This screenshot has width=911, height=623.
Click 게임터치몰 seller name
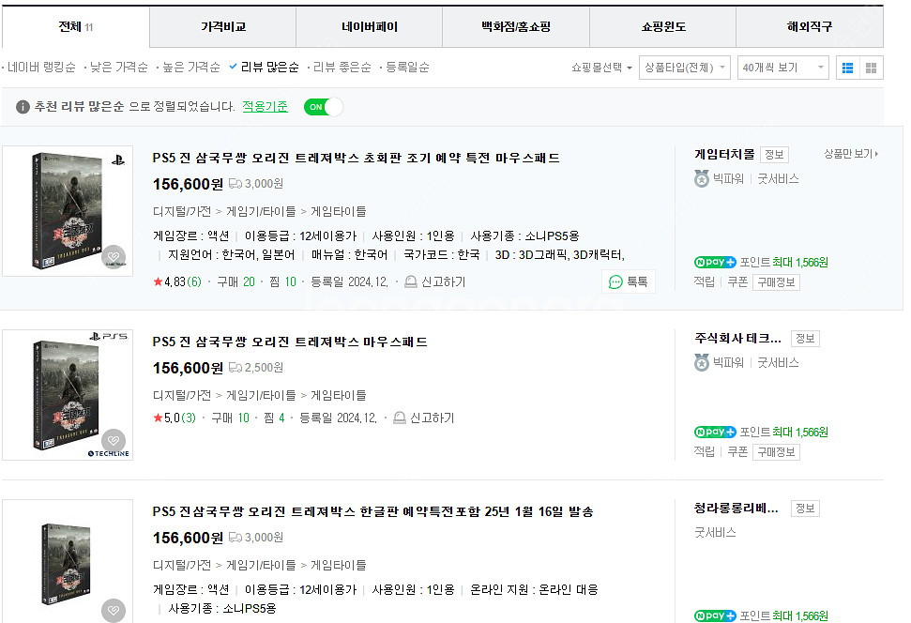[724, 154]
